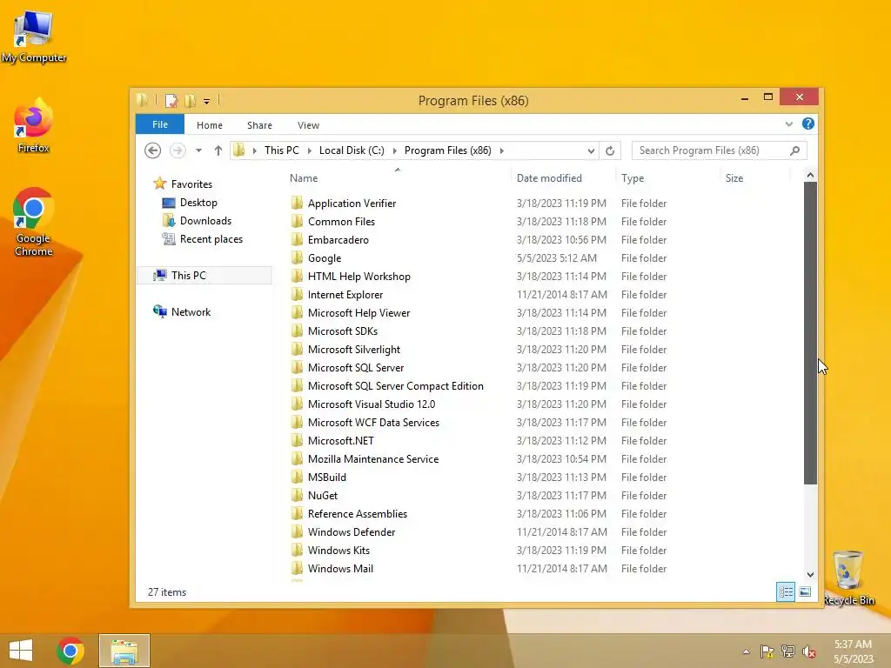The width and height of the screenshot is (891, 668).
Task: Select the Microsoft Silverlight folder icon
Action: pos(297,350)
